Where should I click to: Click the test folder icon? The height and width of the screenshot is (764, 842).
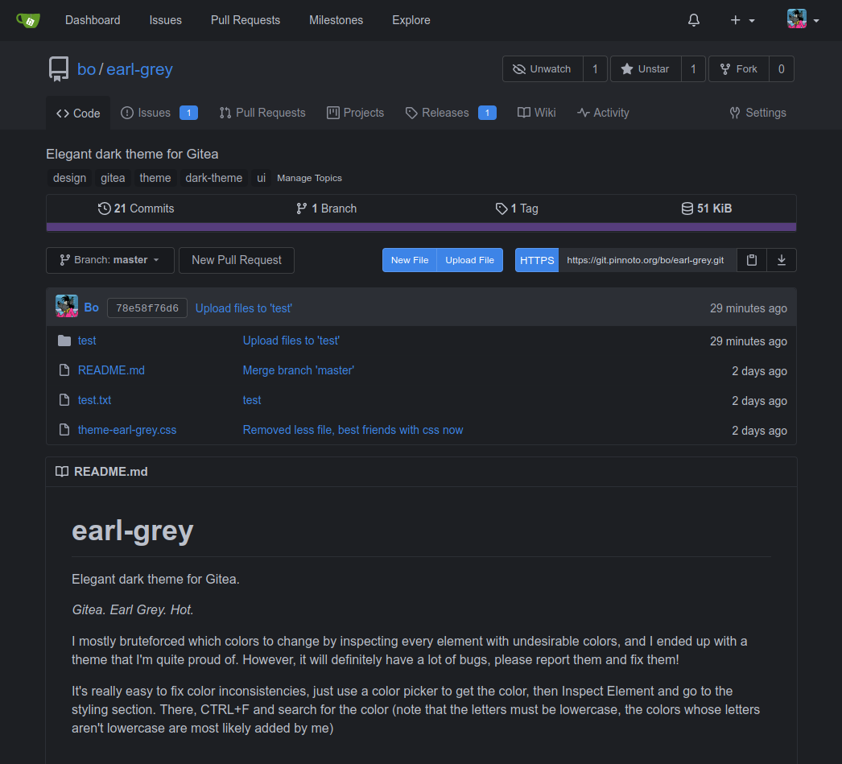click(64, 341)
